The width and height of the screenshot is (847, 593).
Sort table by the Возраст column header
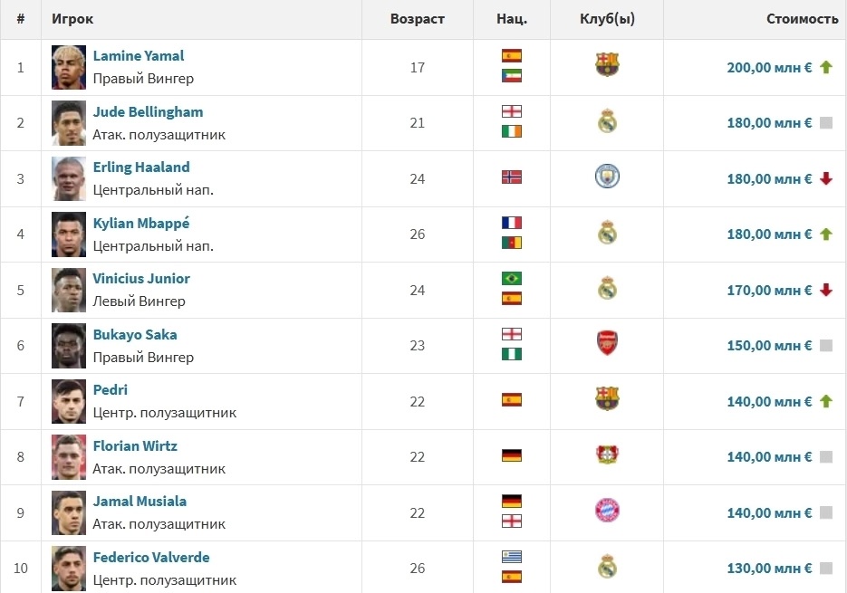pyautogui.click(x=417, y=19)
